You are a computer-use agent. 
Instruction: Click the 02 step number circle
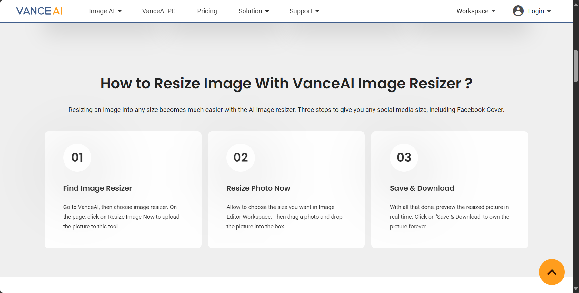[241, 157]
